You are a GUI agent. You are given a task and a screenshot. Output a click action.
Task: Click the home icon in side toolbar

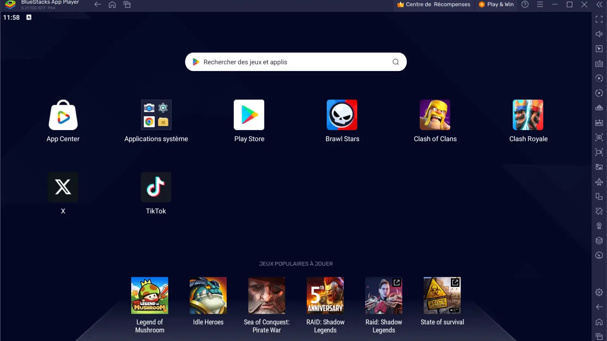599,322
